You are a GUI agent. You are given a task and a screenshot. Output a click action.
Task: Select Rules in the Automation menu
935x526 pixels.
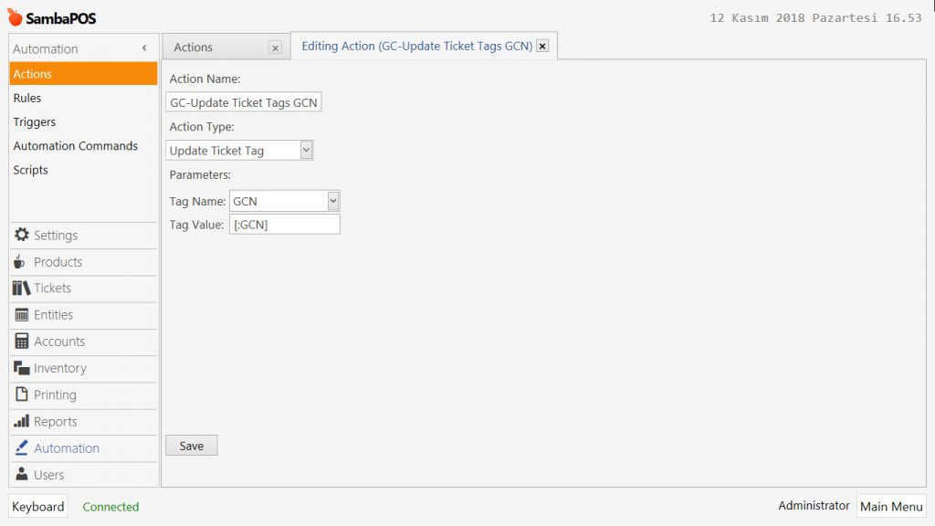[27, 98]
